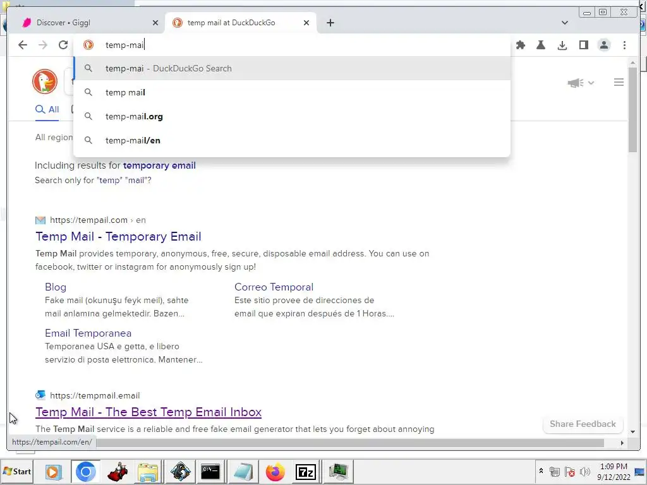The height and width of the screenshot is (485, 647).
Task: Open the Chrome Labs flask icon
Action: [541, 45]
